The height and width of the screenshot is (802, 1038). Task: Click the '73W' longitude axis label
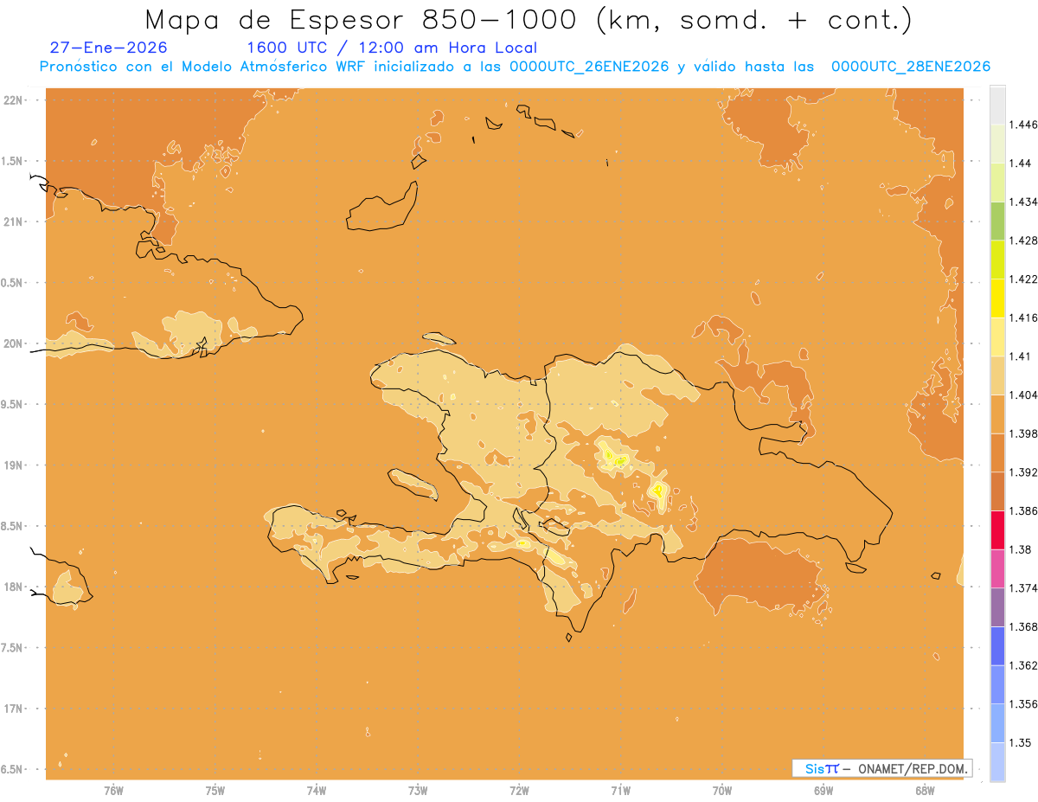(418, 791)
